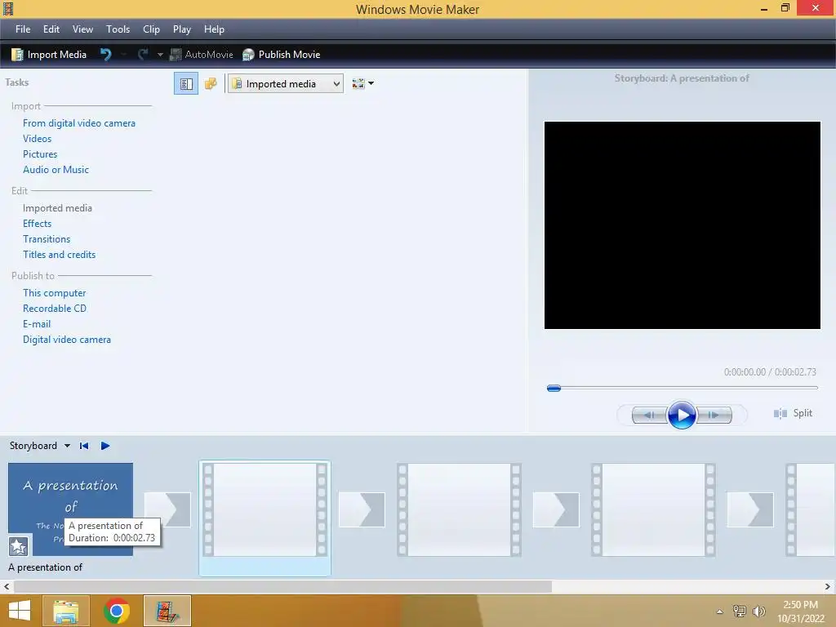Toggle the Tasks pane view icon
Image resolution: width=836 pixels, height=627 pixels.
pos(186,84)
